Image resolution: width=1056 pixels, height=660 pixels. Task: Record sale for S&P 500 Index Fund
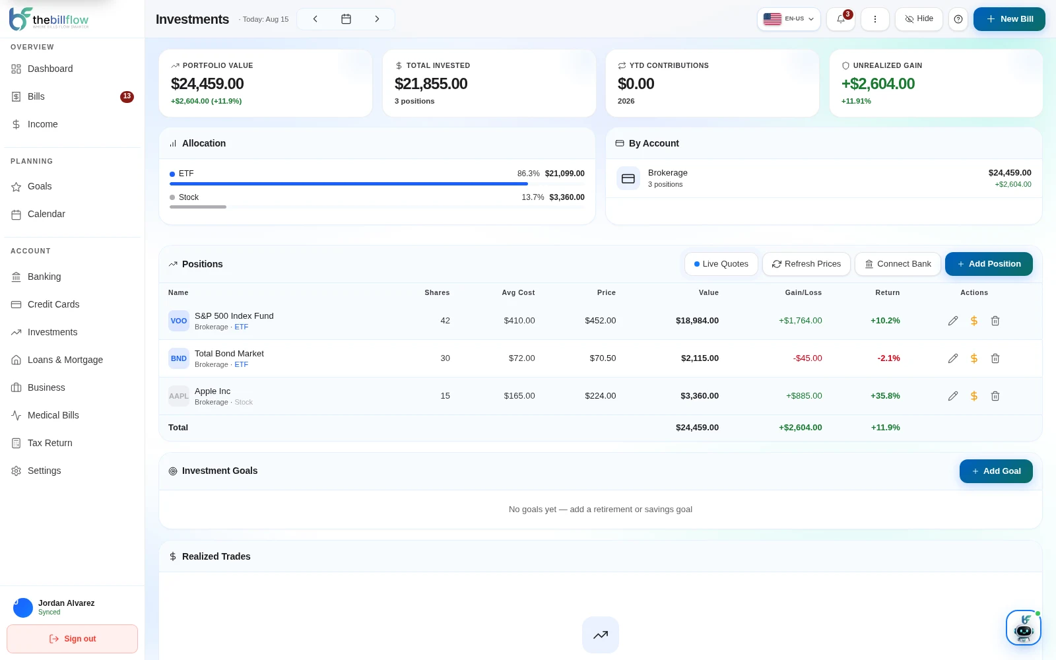[x=974, y=321]
